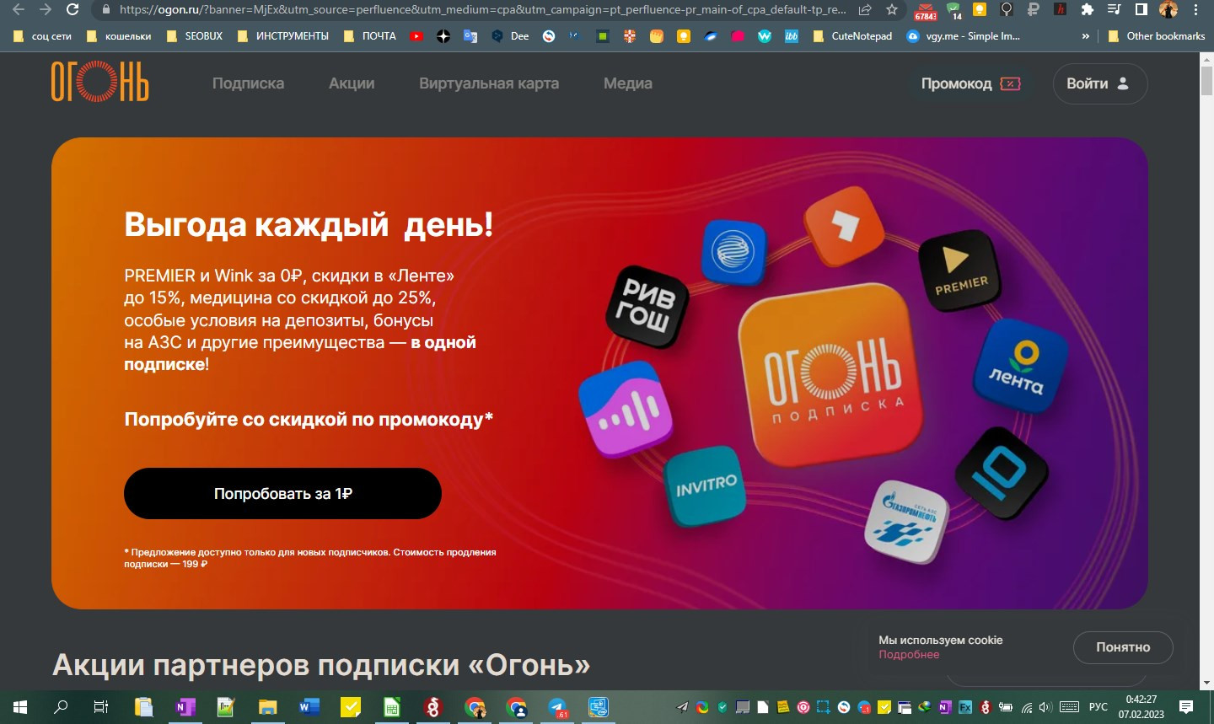Open Windows taskbar search
This screenshot has width=1214, height=724.
pos(61,707)
